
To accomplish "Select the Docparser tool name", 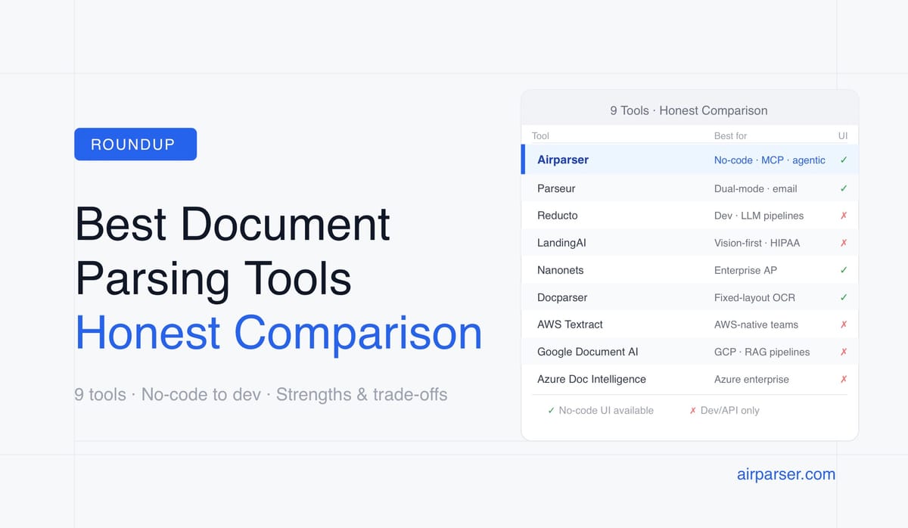I will pos(562,297).
